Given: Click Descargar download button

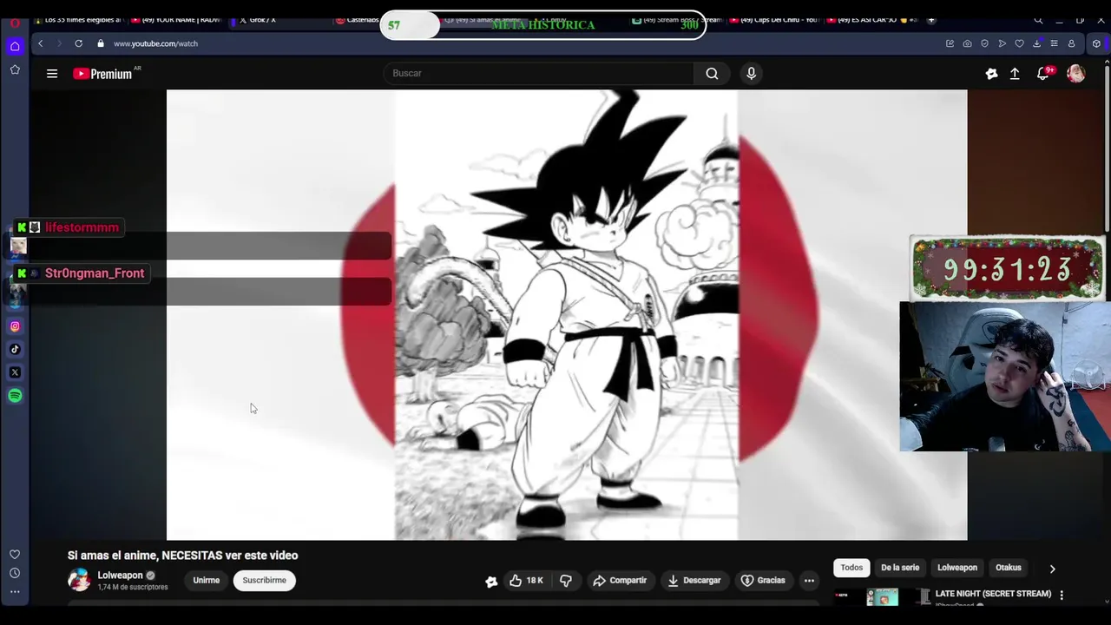Looking at the screenshot, I should pyautogui.click(x=694, y=581).
